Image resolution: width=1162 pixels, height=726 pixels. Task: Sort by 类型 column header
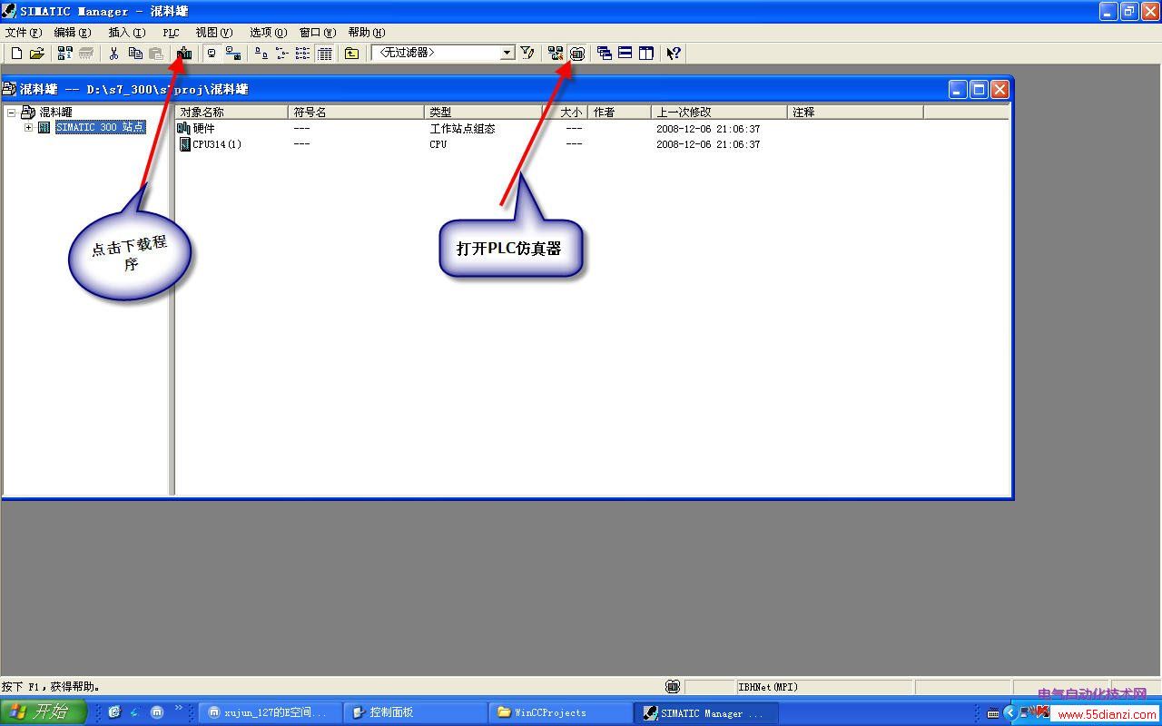(x=483, y=113)
